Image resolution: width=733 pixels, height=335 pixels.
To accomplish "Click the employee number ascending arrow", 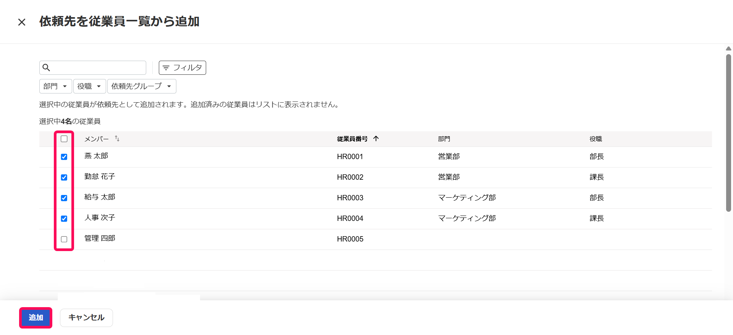I will coord(376,139).
